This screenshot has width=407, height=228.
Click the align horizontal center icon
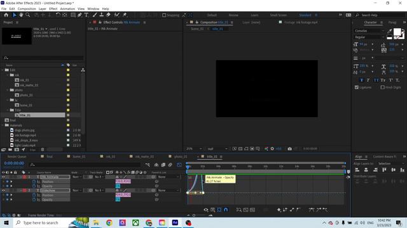point(366,170)
